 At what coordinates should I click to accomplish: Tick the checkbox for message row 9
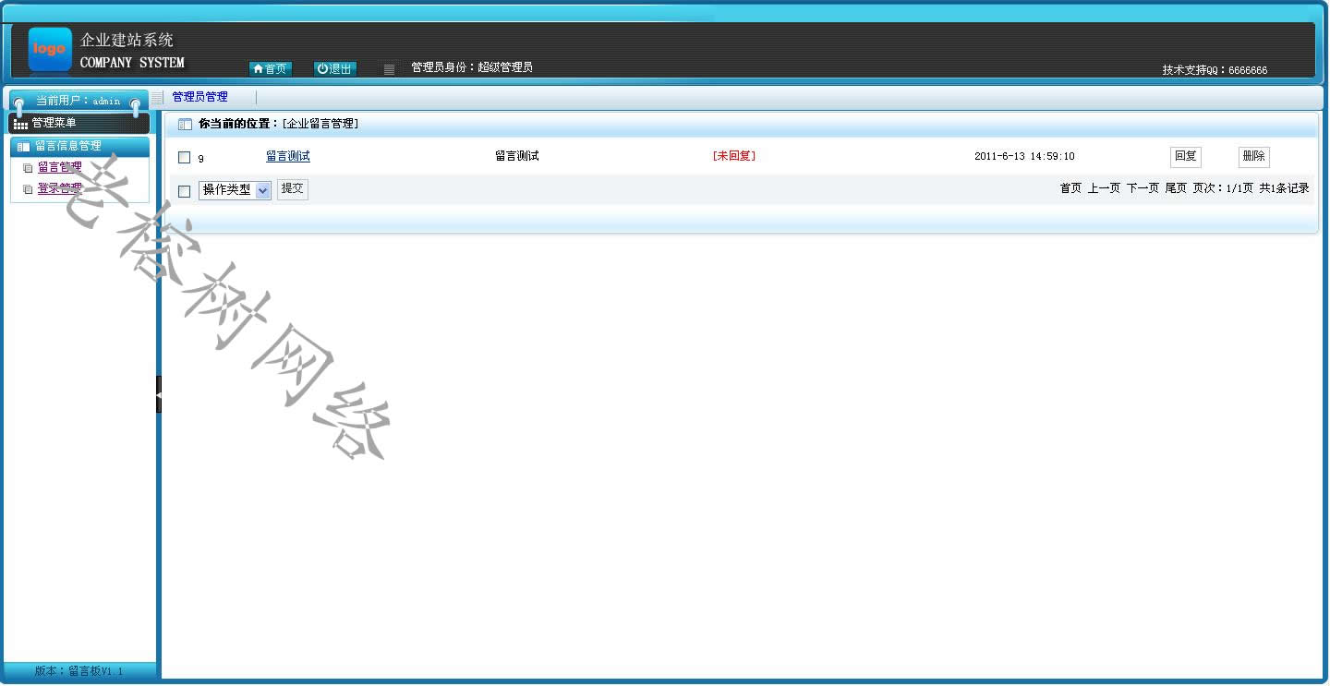184,158
